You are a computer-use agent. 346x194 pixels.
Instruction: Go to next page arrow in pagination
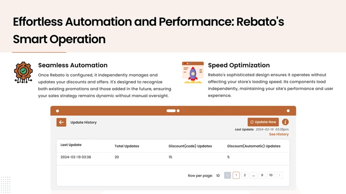279,175
